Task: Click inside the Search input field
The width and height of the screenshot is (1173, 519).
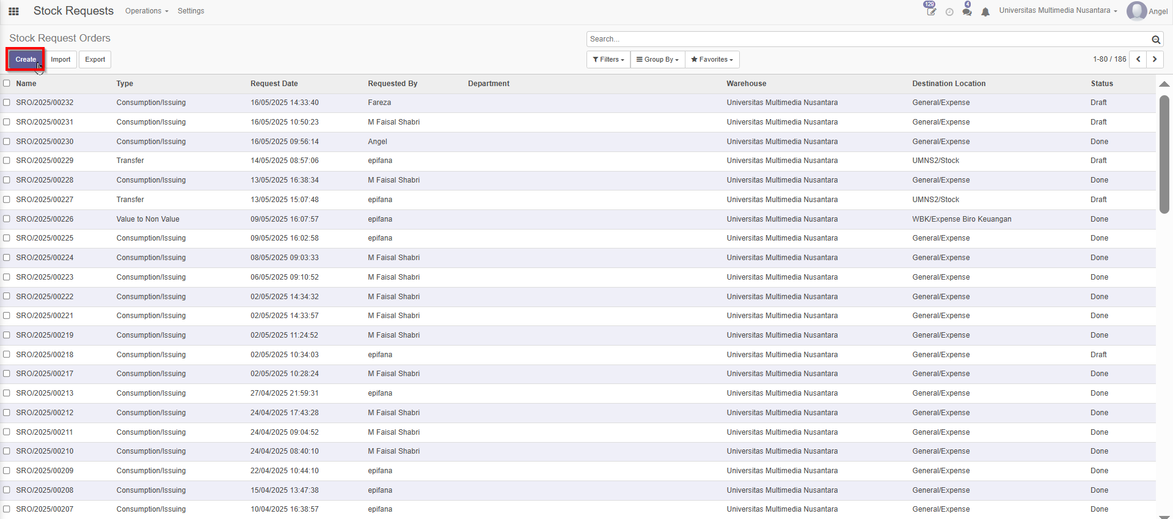Action: (868, 39)
